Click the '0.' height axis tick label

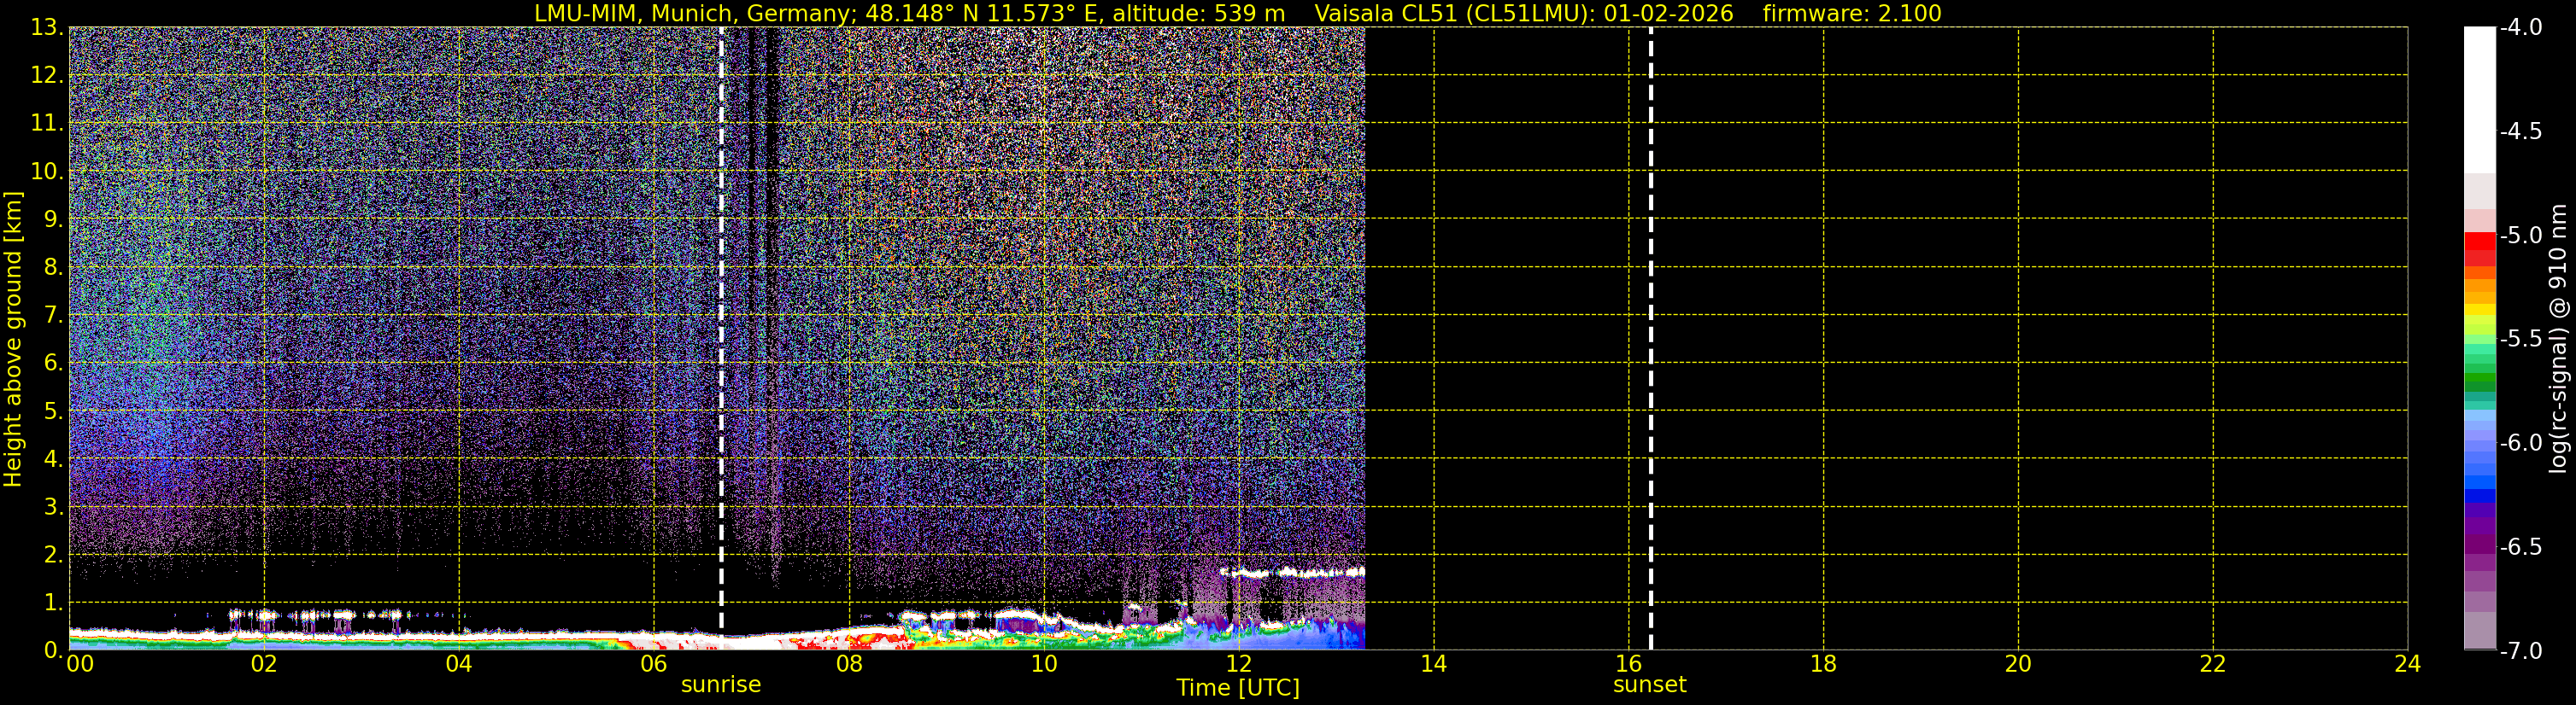point(54,651)
